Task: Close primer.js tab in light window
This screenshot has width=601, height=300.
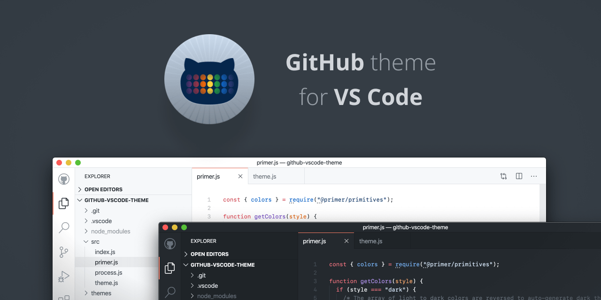Action: 240,176
